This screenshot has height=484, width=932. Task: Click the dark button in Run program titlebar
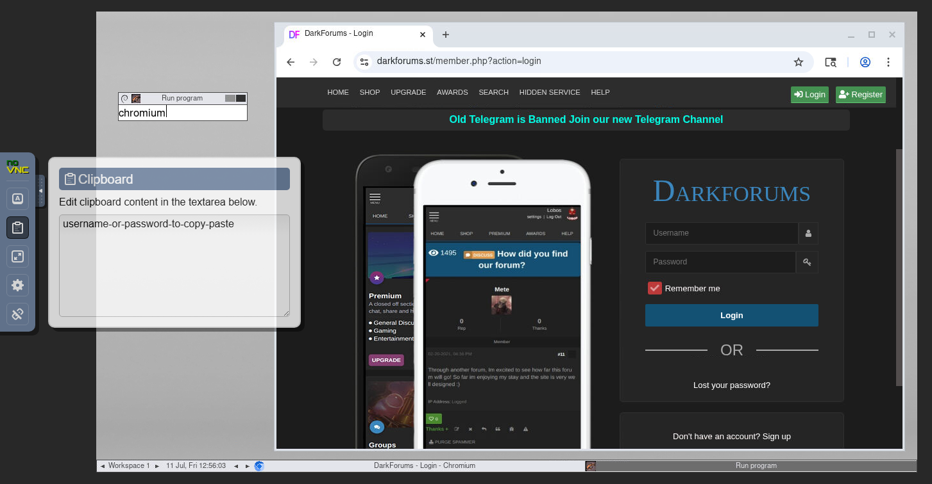[x=241, y=99]
